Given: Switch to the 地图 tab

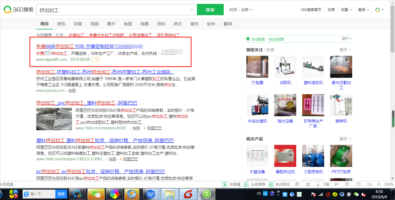Looking at the screenshot, I should tap(145, 24).
